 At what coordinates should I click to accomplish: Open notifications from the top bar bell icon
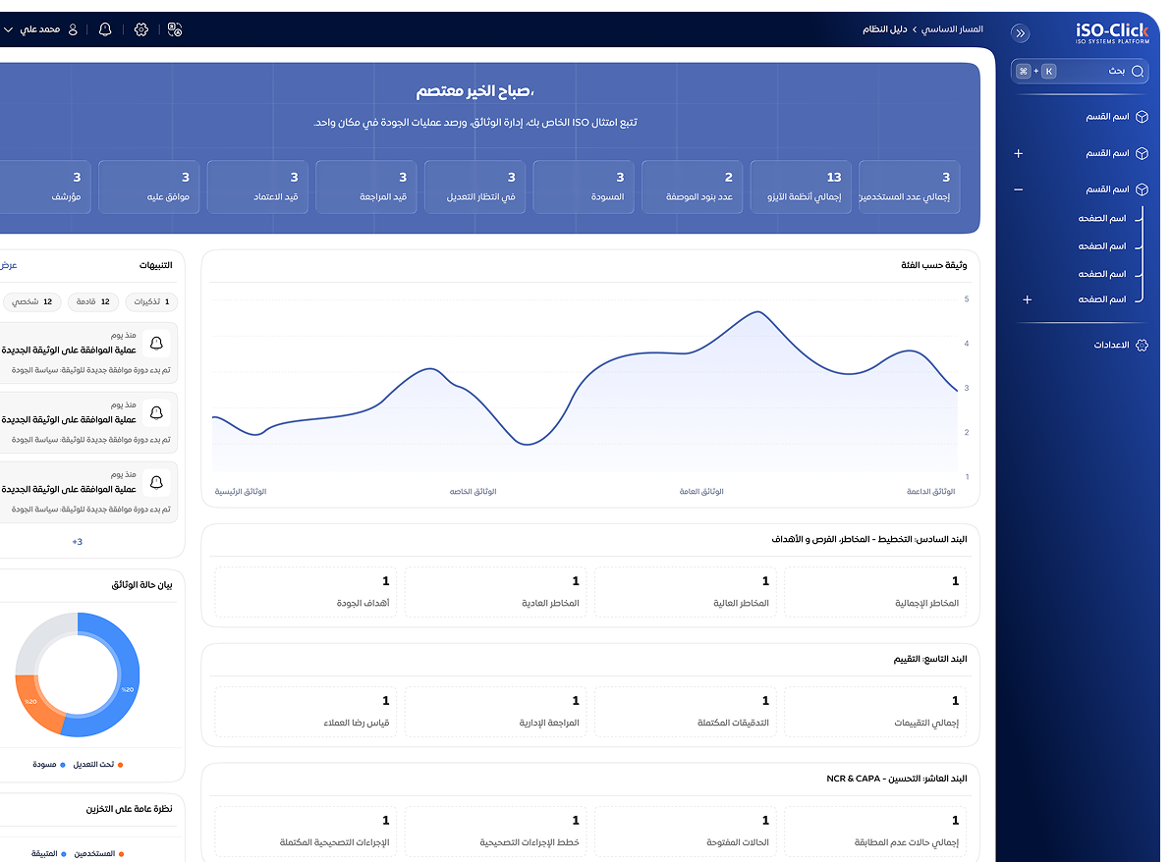click(x=104, y=30)
